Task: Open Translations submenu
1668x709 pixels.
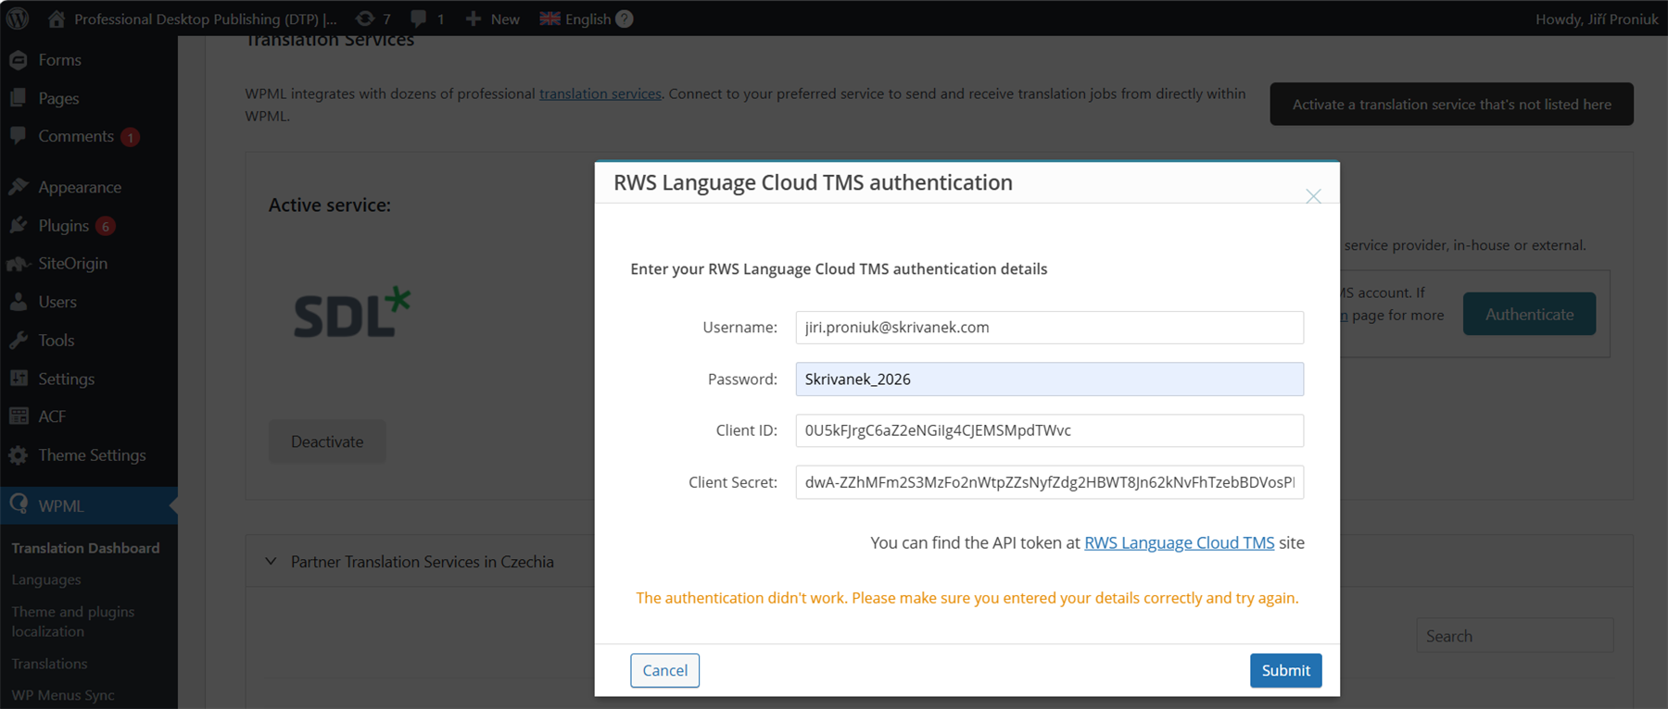Action: [49, 664]
